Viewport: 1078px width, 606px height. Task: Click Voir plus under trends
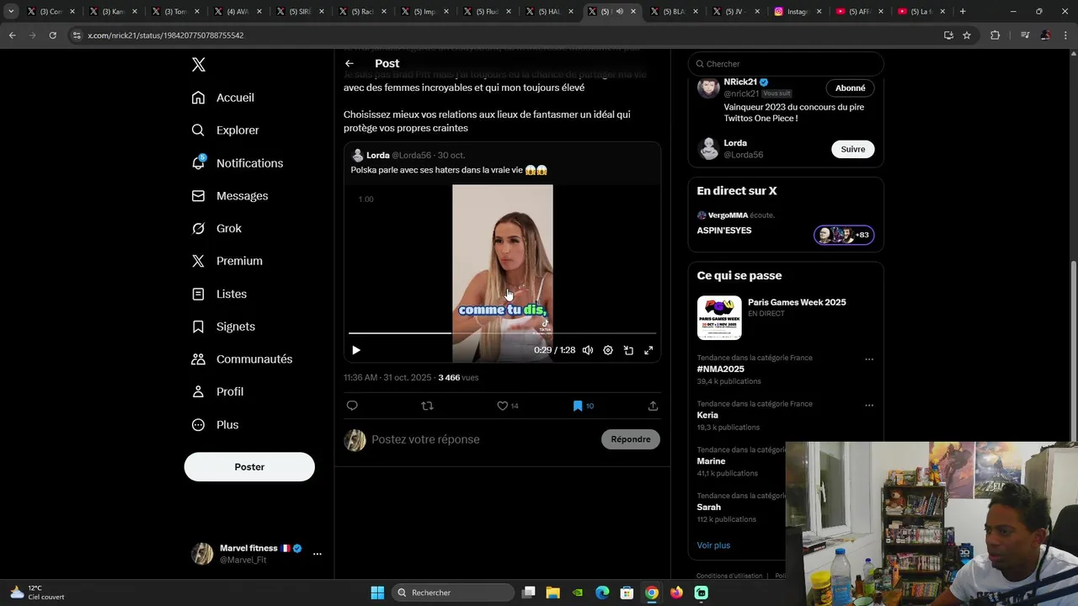pos(713,545)
